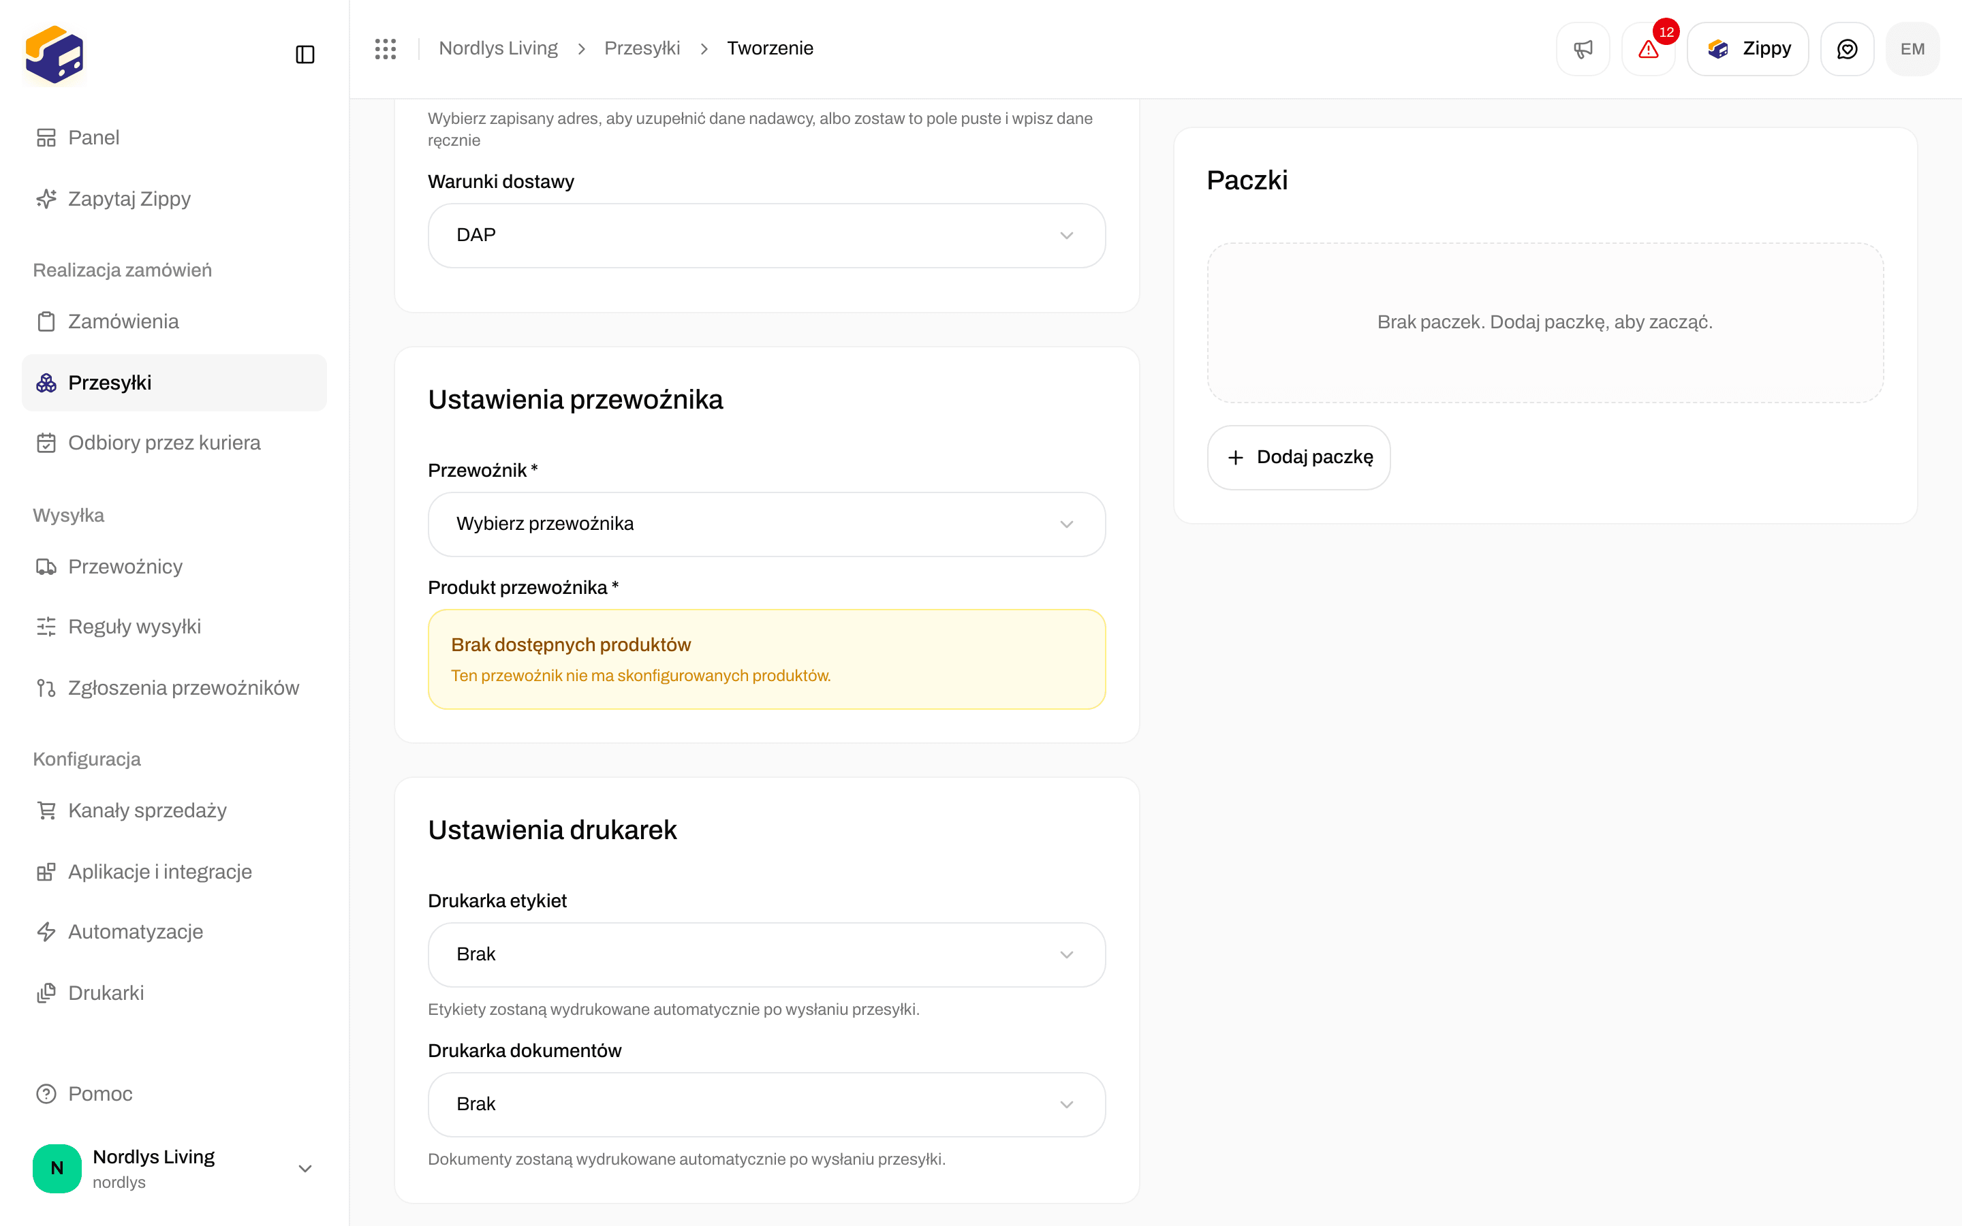Image resolution: width=1962 pixels, height=1226 pixels.
Task: Click the Tworzenie breadcrumb
Action: pos(769,48)
